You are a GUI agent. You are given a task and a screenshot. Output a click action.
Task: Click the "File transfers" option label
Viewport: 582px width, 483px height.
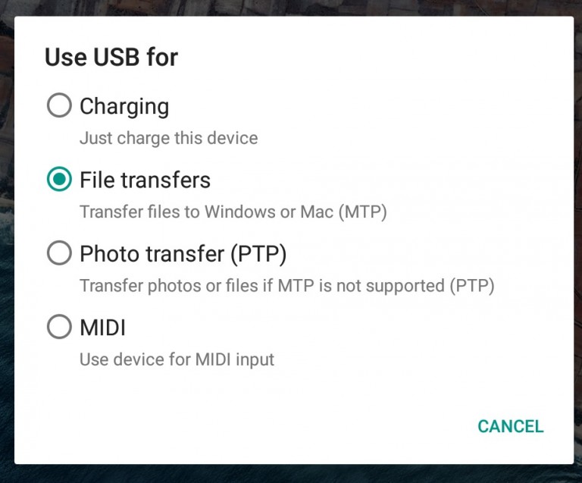(145, 180)
